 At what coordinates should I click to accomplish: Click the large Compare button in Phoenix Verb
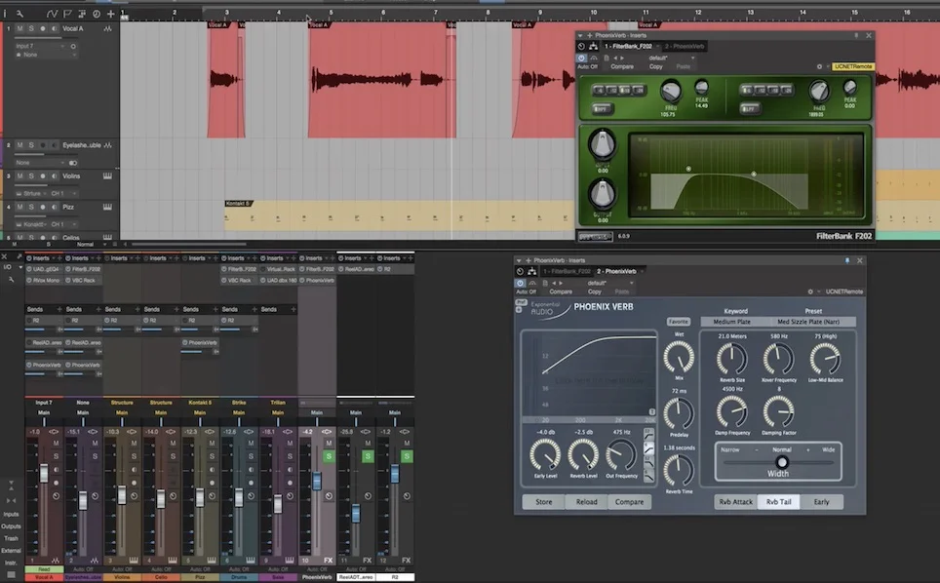pyautogui.click(x=629, y=502)
